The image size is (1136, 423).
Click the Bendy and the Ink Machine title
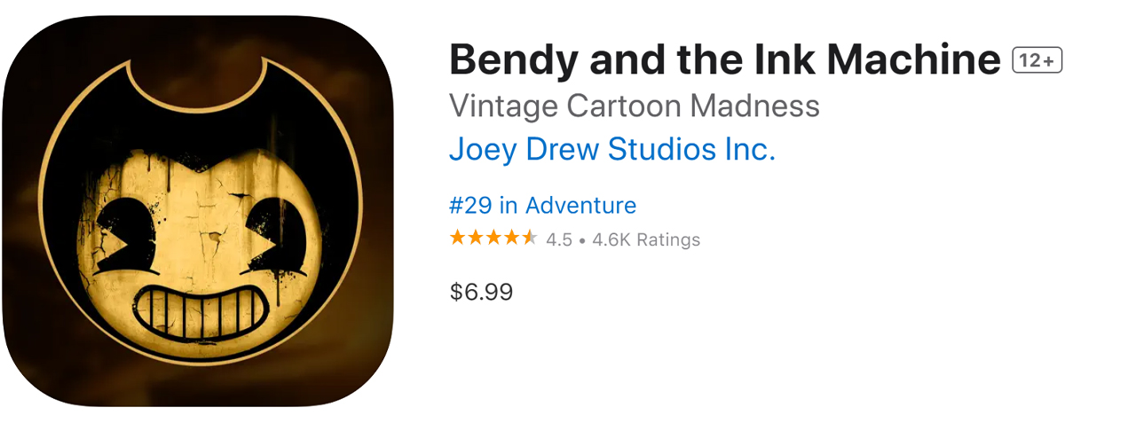(x=724, y=60)
